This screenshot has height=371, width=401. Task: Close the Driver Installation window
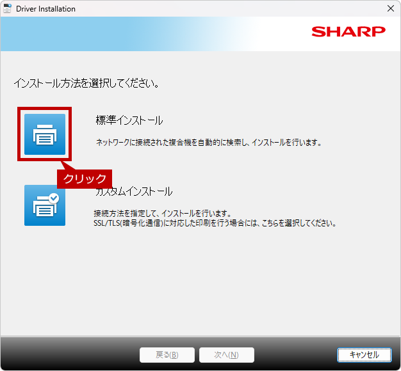[x=391, y=8]
